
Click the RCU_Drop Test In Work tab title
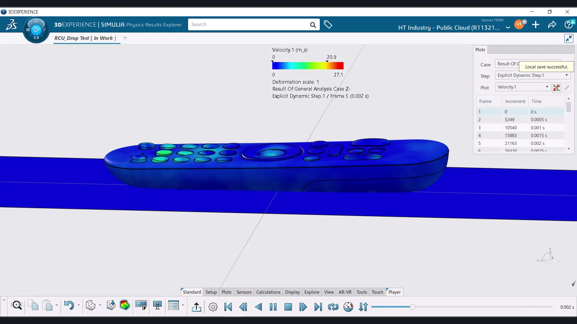coord(84,38)
